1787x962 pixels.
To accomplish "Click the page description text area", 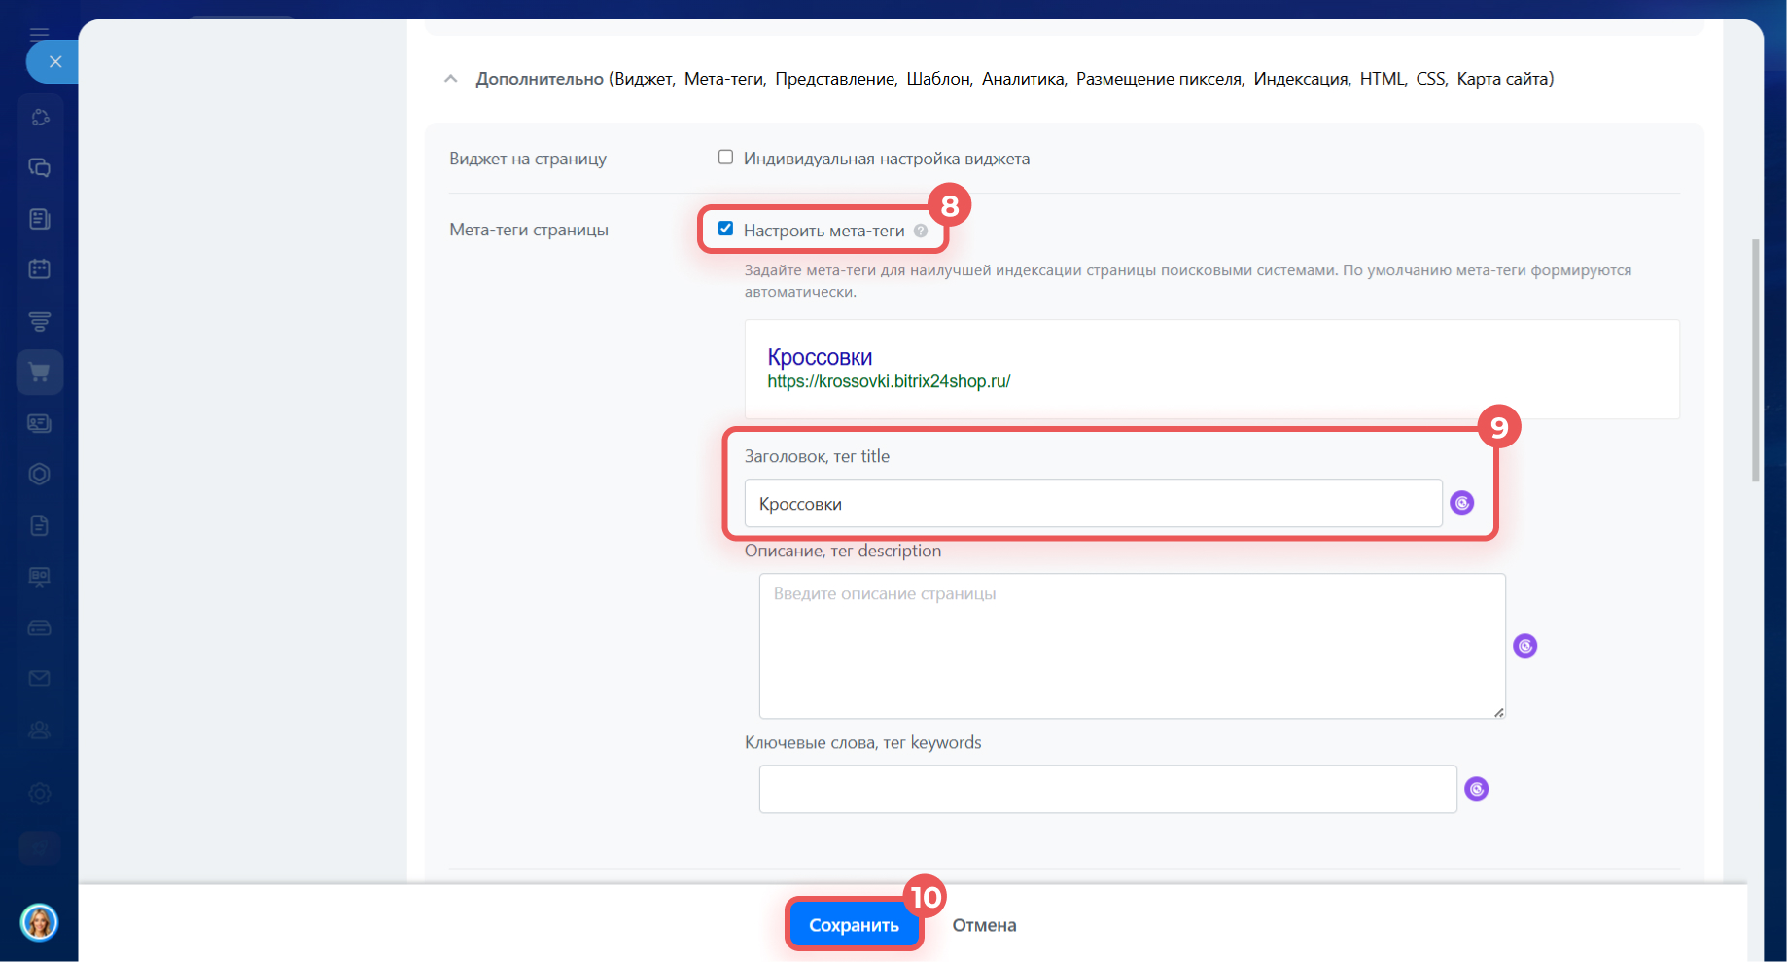I will point(1132,646).
